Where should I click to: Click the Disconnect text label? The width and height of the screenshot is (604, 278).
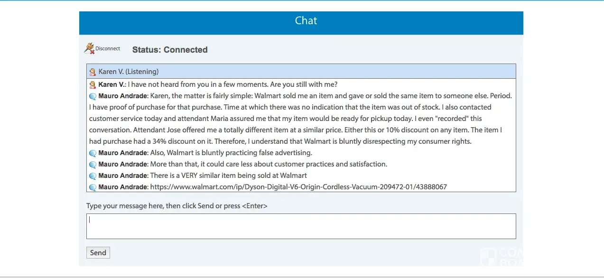point(108,48)
